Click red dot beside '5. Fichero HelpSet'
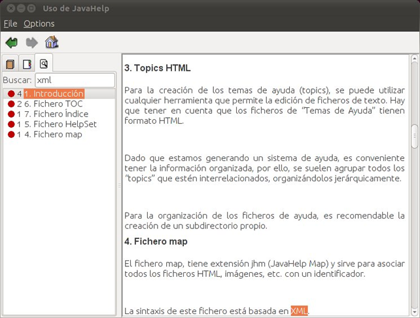 tap(11, 124)
